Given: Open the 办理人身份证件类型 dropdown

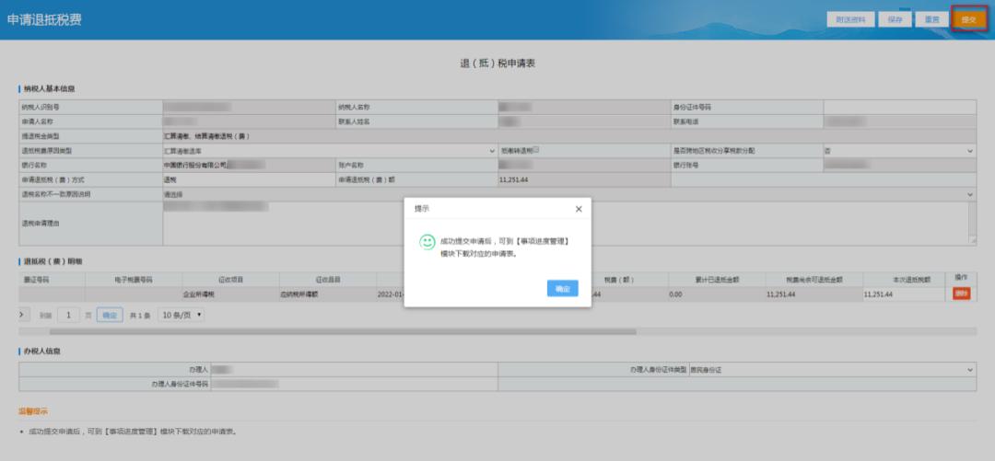Looking at the screenshot, I should (x=832, y=370).
